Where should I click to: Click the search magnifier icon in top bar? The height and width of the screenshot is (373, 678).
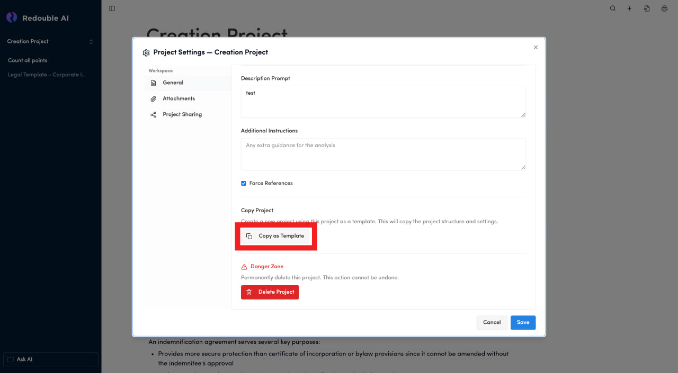613,8
